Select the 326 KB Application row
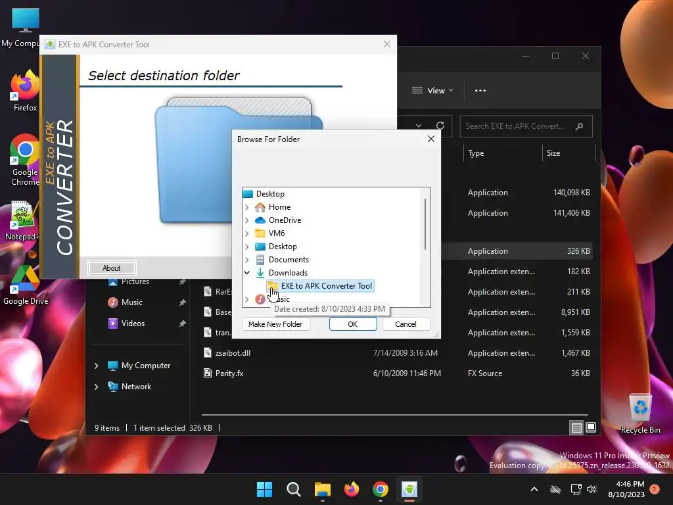This screenshot has width=673, height=505. point(517,251)
